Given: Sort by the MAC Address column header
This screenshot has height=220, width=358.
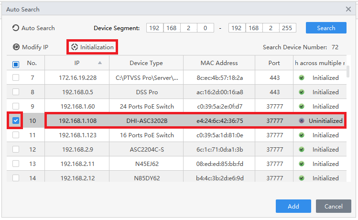Looking at the screenshot, I should click(219, 63).
